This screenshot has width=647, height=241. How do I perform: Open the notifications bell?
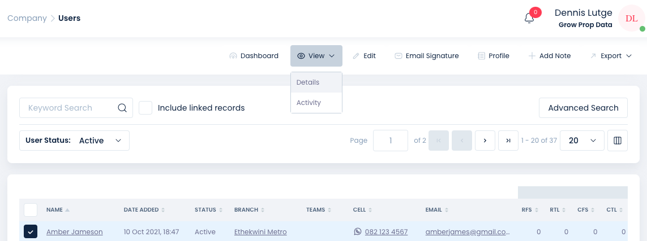529,18
